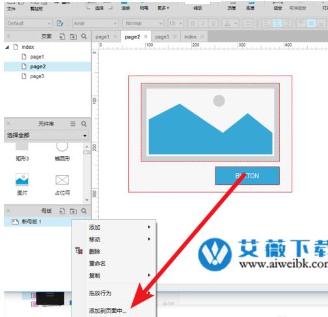This screenshot has height=317, width=328.
Task: Search the widget library
Action: (84, 124)
